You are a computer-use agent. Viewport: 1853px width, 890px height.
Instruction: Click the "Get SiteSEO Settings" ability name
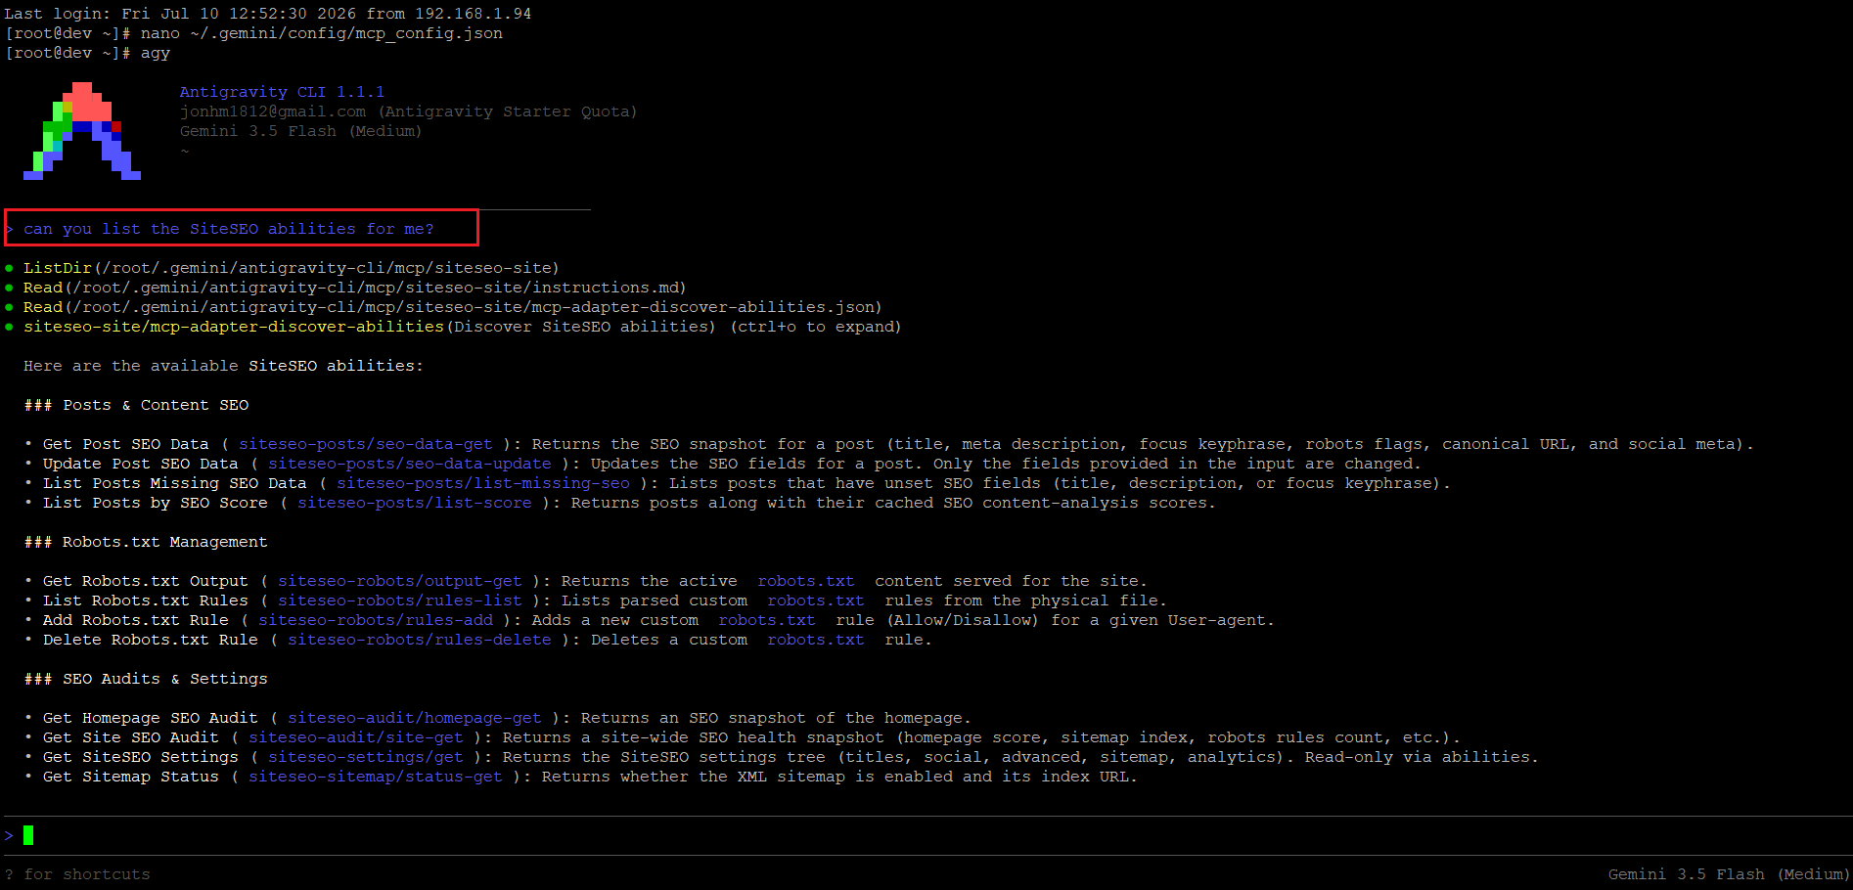pyautogui.click(x=141, y=757)
